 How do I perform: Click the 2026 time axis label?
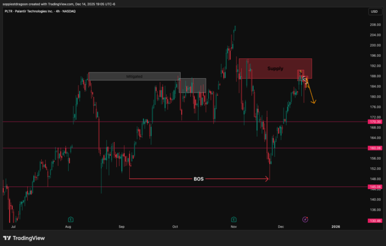(x=336, y=227)
